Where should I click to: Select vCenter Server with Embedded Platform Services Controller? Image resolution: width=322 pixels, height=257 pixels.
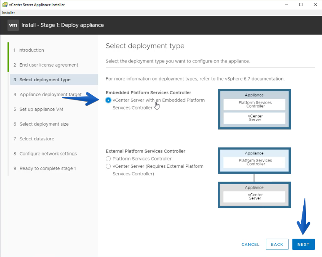(x=108, y=100)
